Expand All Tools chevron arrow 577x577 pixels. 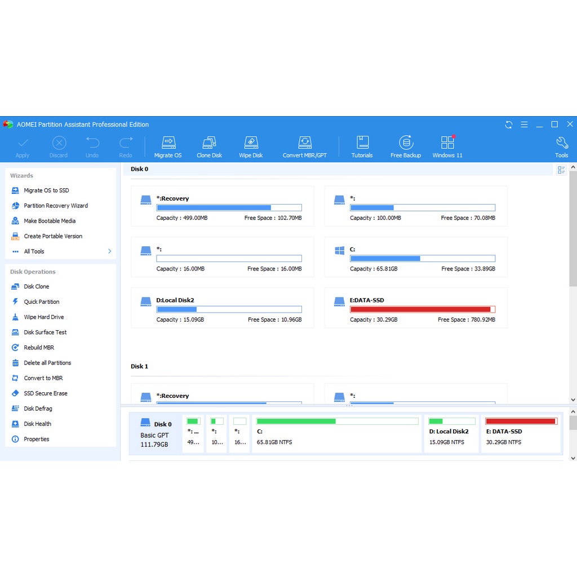coord(109,251)
